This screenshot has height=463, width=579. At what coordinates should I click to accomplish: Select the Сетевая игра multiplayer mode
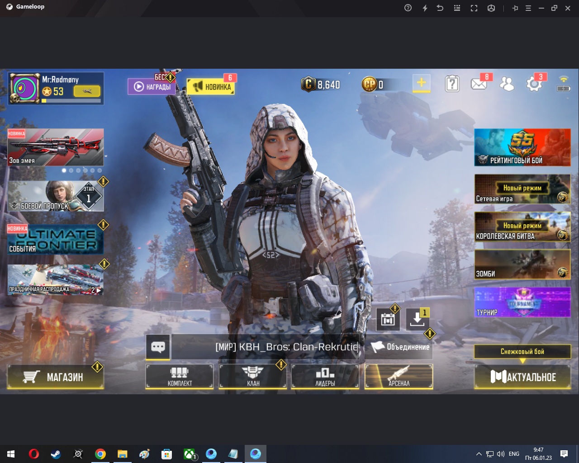click(522, 189)
